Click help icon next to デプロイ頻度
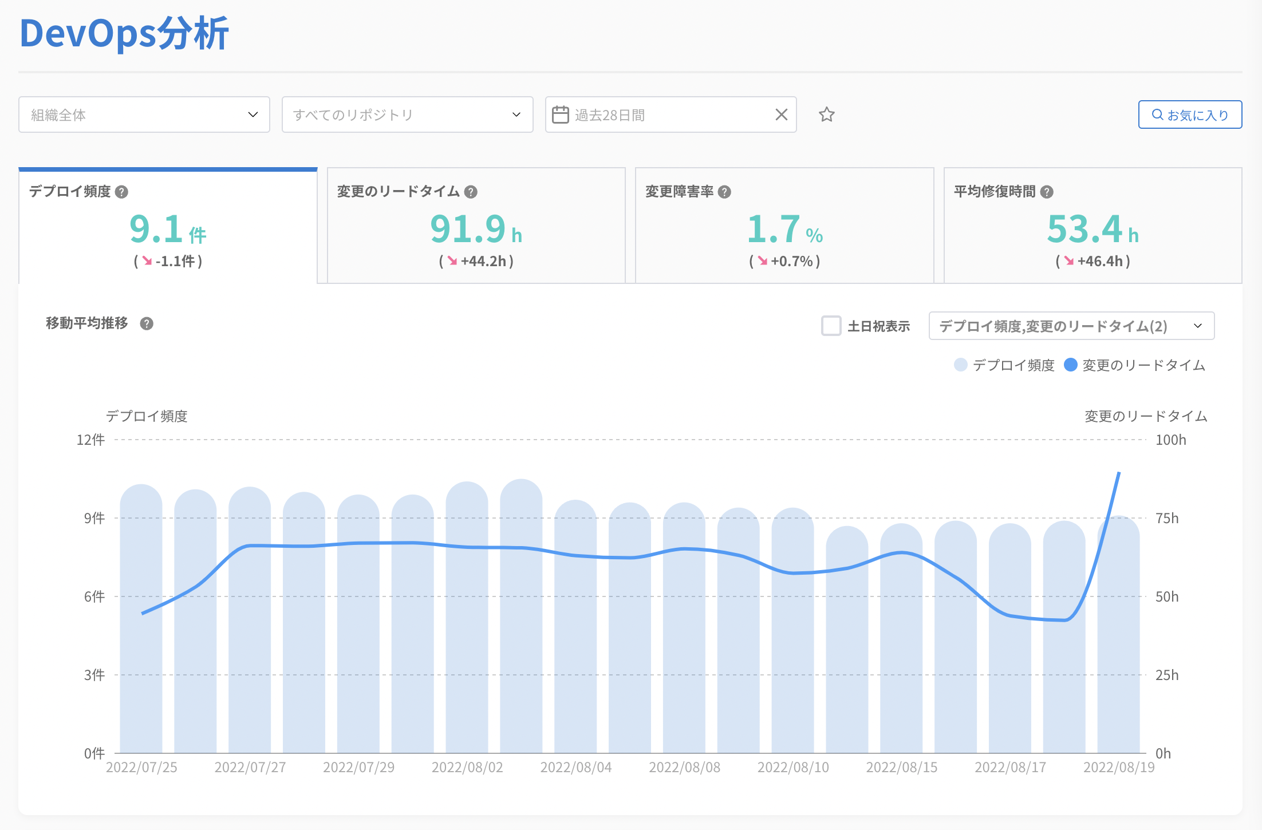This screenshot has height=830, width=1262. pos(121,192)
